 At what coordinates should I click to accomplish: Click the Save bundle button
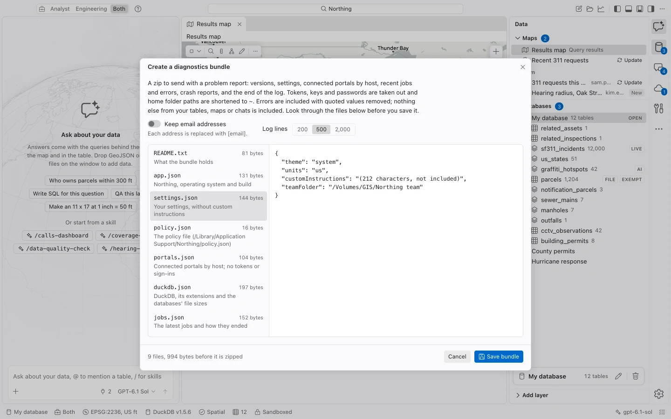tap(499, 357)
